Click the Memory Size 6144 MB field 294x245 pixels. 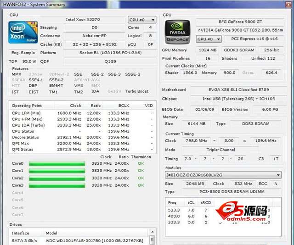point(196,124)
